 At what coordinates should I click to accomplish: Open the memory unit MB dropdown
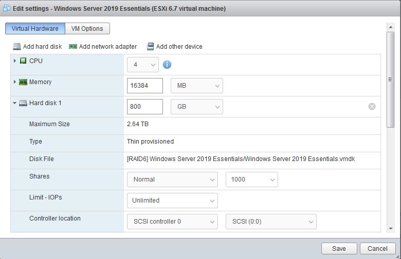point(197,86)
